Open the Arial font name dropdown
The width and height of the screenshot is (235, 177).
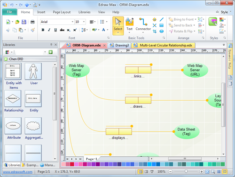point(72,22)
